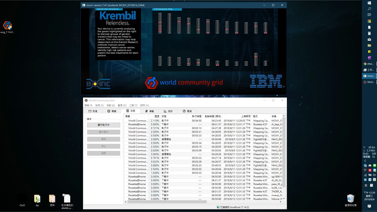Open File Explorer from taskbar

click(x=369, y=46)
